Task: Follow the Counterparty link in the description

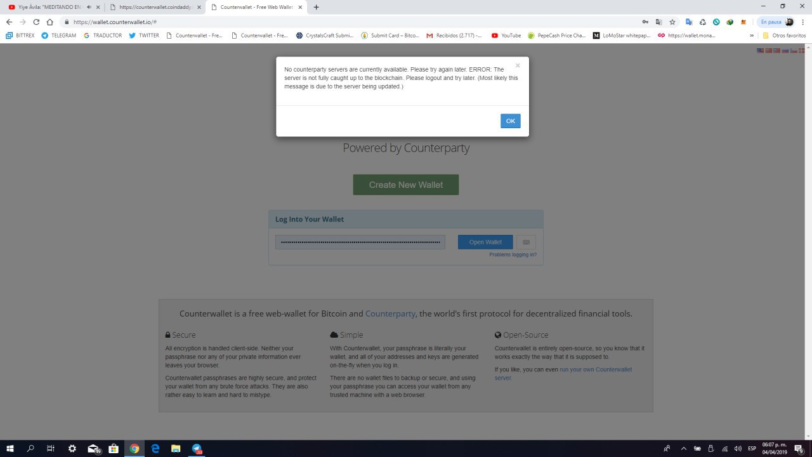Action: pos(390,314)
